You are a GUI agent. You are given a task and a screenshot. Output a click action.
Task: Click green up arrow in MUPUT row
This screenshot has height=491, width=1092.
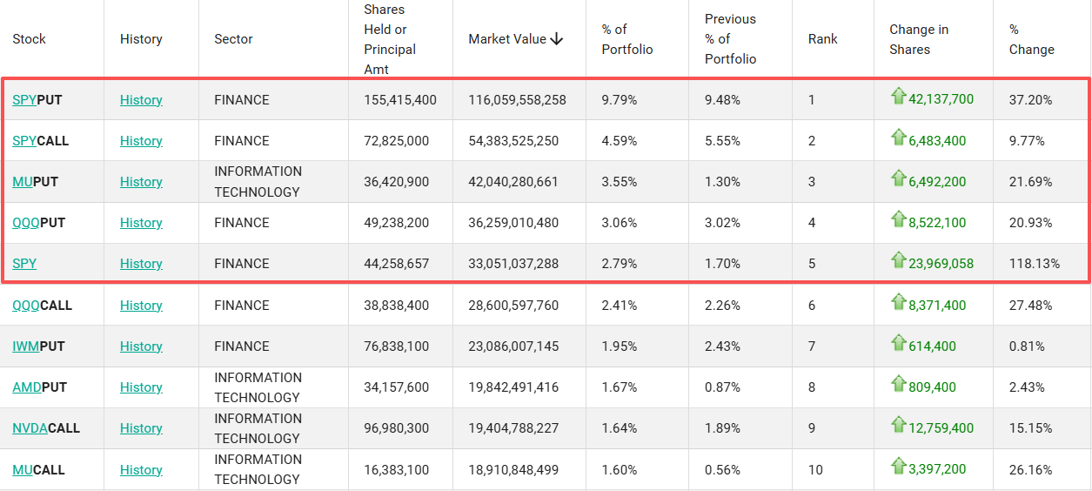pos(898,178)
